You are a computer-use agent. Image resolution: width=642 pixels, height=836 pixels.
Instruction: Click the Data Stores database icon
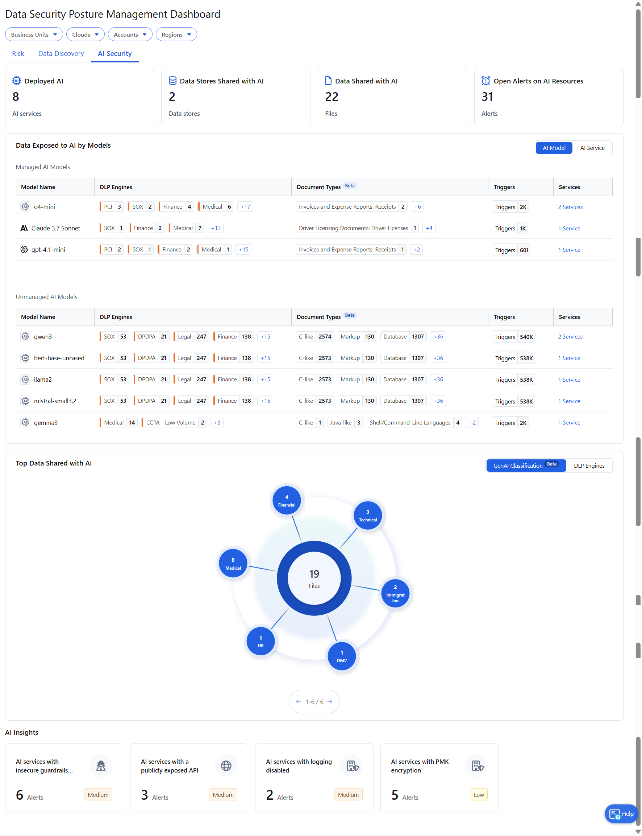pyautogui.click(x=172, y=81)
